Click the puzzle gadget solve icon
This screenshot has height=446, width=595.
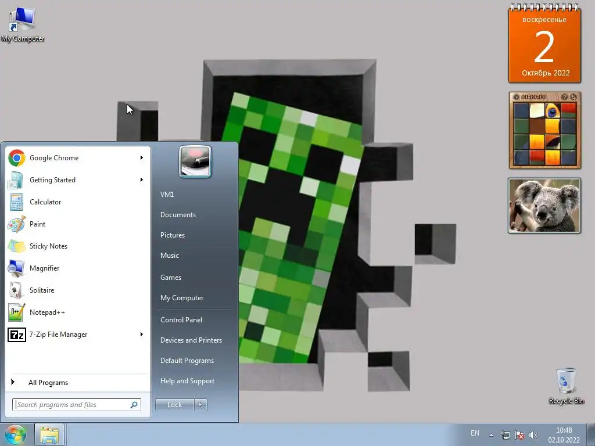pyautogui.click(x=573, y=97)
